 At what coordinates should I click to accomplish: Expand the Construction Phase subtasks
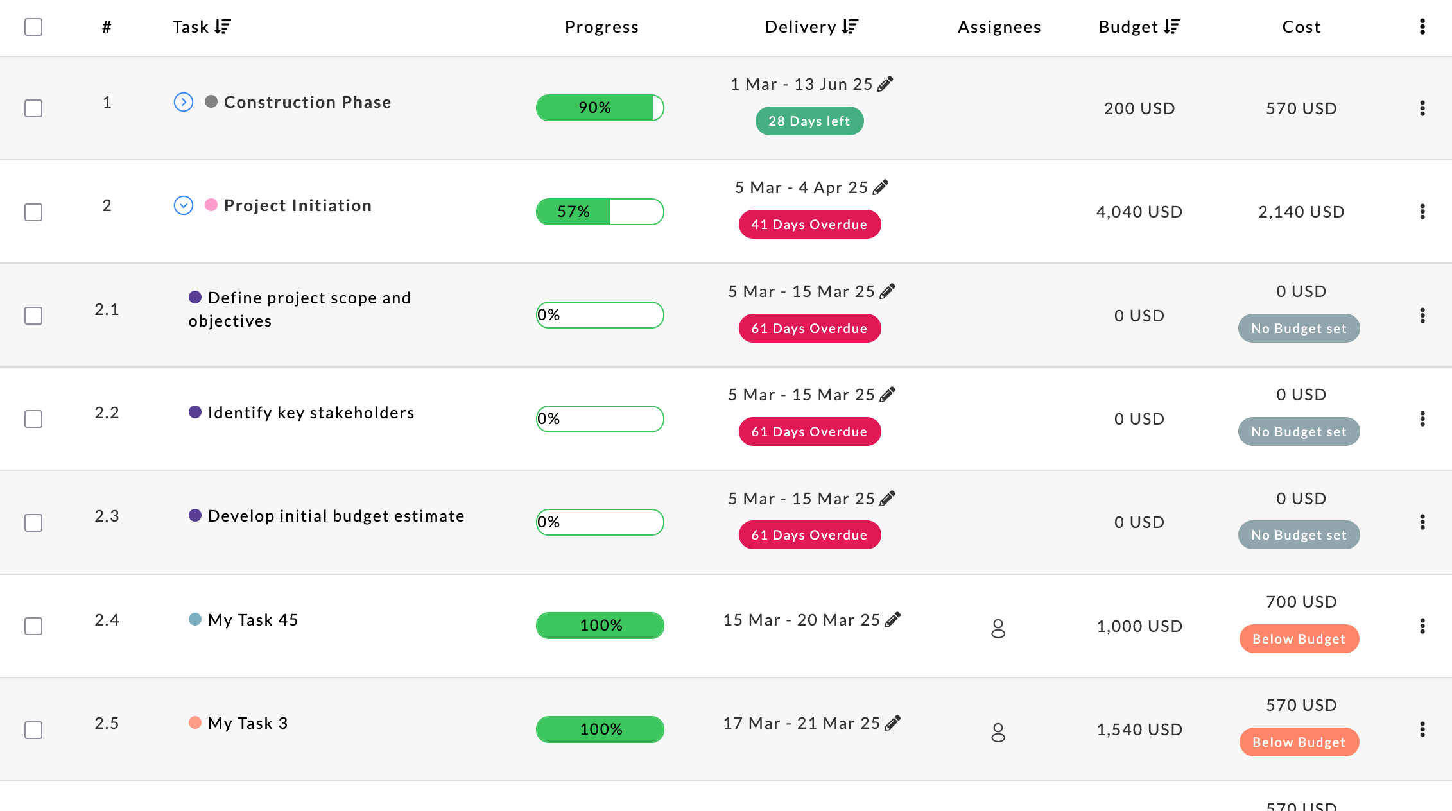pos(184,102)
